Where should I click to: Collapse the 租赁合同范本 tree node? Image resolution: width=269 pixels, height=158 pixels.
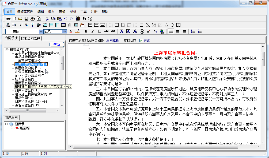pyautogui.click(x=7, y=50)
